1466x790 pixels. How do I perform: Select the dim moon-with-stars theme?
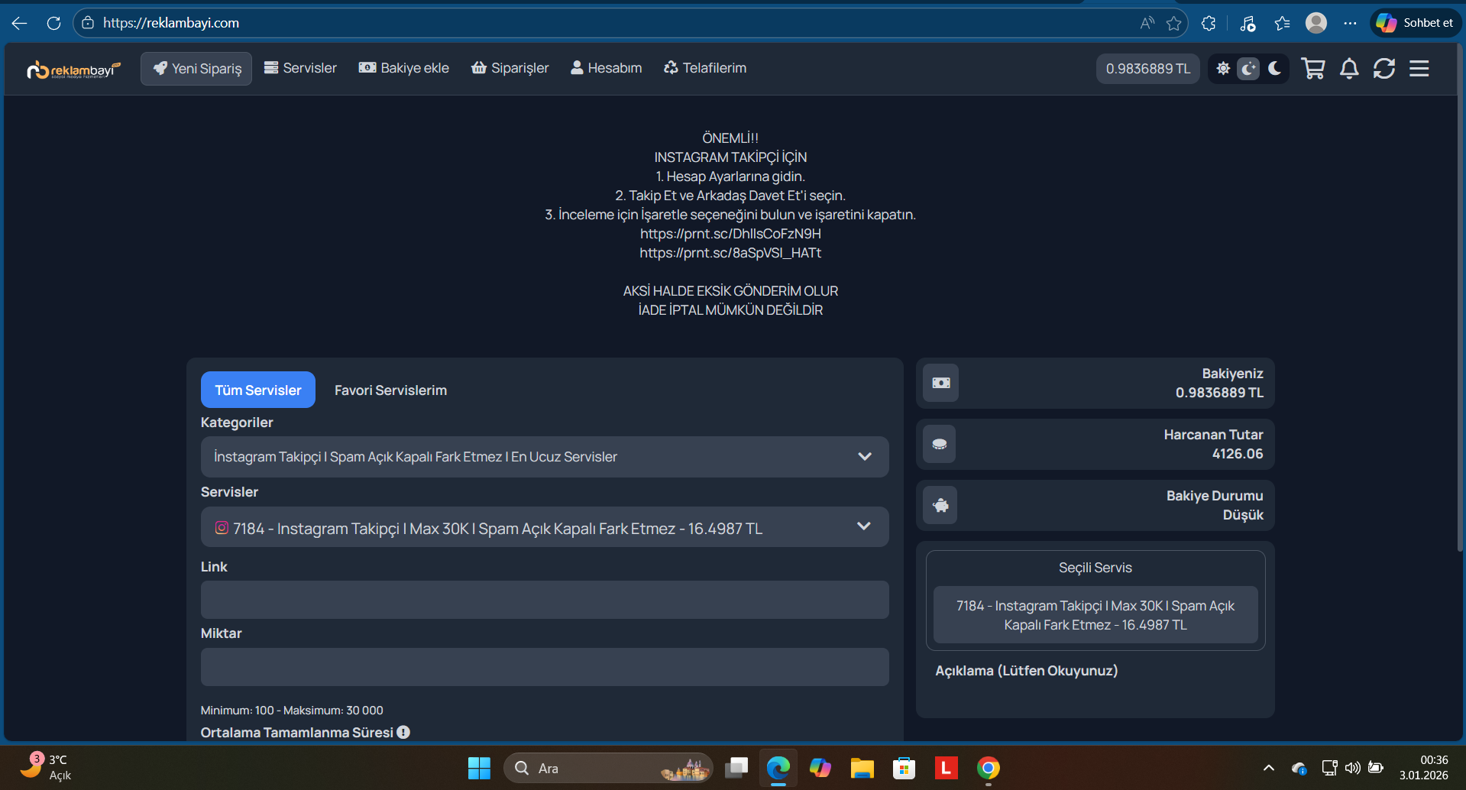tap(1248, 69)
